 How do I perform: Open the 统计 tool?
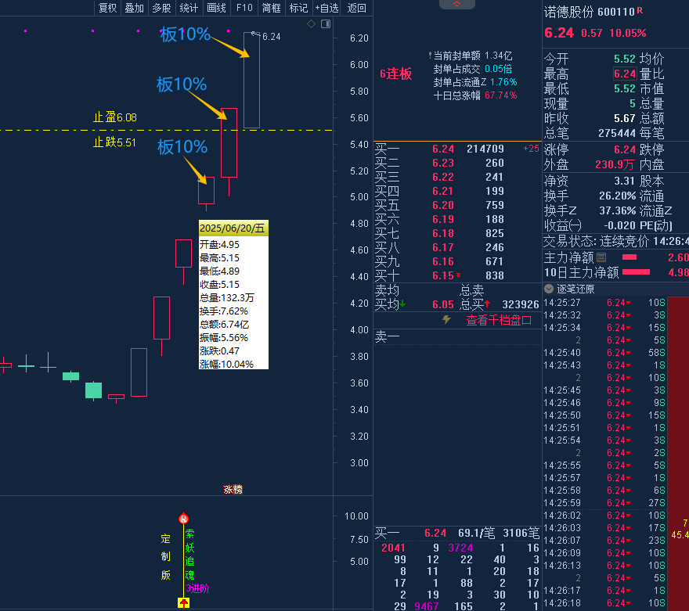point(189,8)
